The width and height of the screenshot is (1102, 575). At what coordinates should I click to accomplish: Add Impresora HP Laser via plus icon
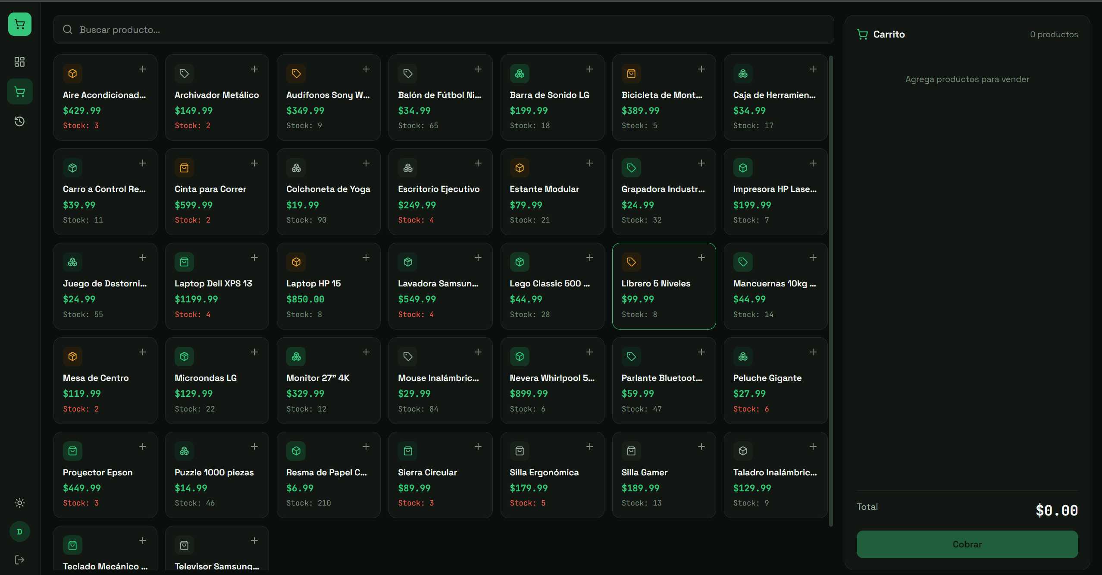(x=813, y=163)
